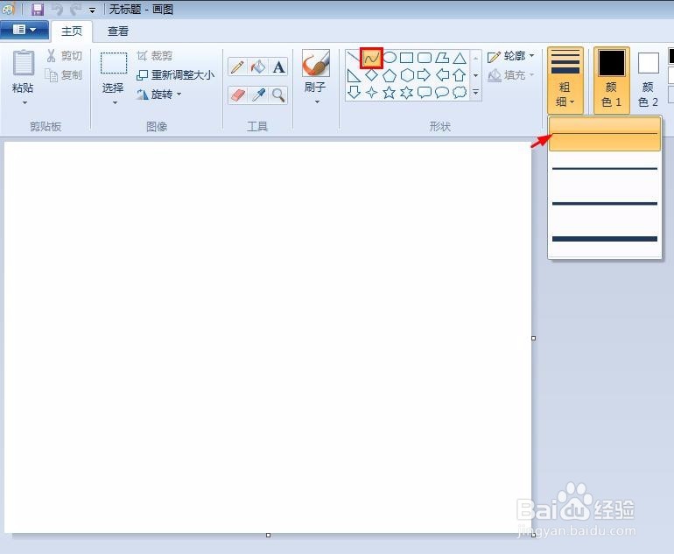Click the Save icon in title bar
Screen dimensions: 674x554
[x=38, y=10]
